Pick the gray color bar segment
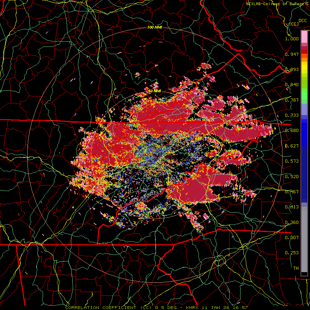The height and width of the screenshot is (310, 310). point(304,239)
